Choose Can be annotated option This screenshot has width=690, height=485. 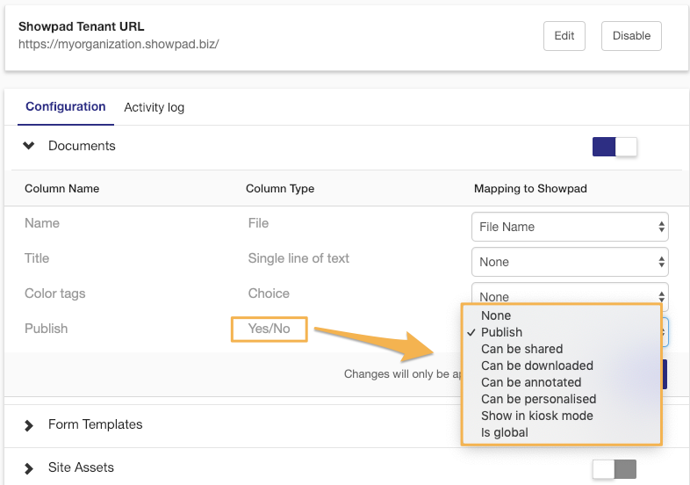pos(531,382)
